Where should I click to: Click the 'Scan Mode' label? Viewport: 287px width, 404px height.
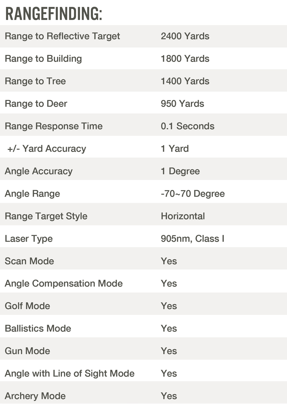[x=29, y=261]
